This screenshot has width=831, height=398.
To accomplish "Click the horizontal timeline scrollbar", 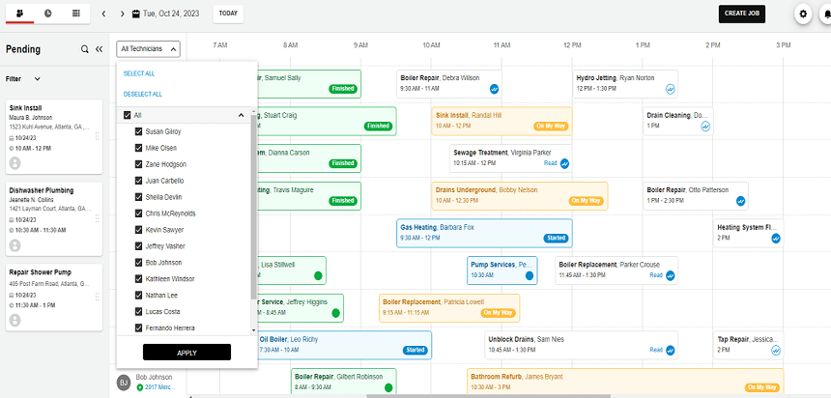I will [x=488, y=396].
